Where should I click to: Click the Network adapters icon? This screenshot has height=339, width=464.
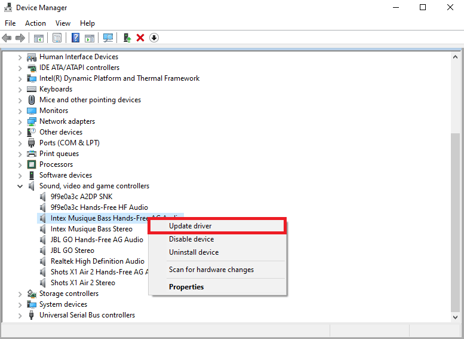click(32, 121)
